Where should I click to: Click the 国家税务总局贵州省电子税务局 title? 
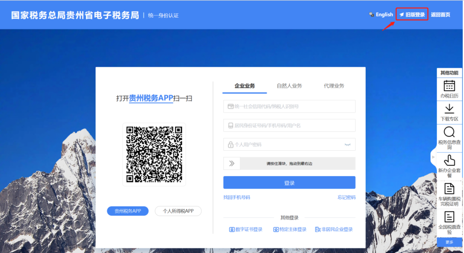tap(75, 15)
